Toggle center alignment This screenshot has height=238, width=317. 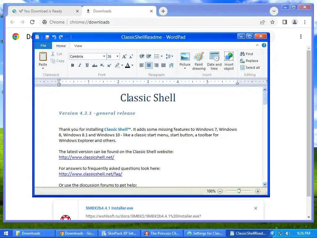click(149, 65)
